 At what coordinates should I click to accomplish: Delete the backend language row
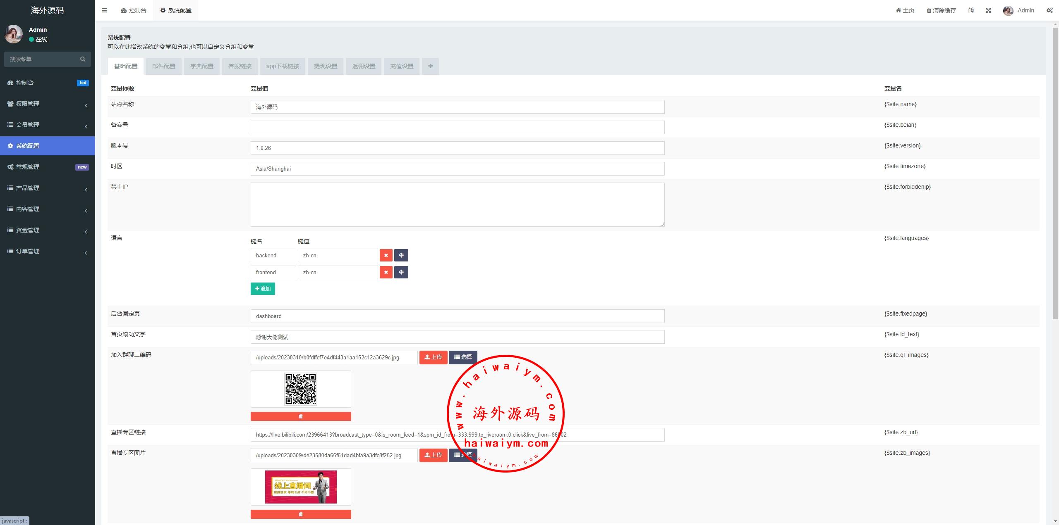click(386, 255)
